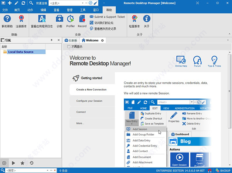
Task: Switch to the 管理 ribbon tab
Action: (70, 10)
